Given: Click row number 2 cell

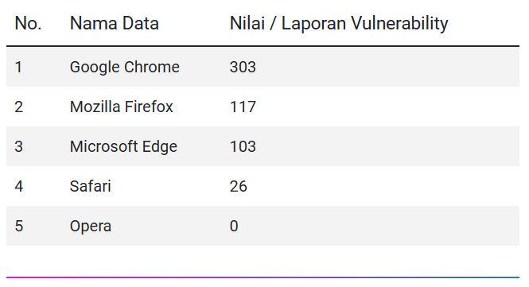Looking at the screenshot, I should [x=18, y=107].
